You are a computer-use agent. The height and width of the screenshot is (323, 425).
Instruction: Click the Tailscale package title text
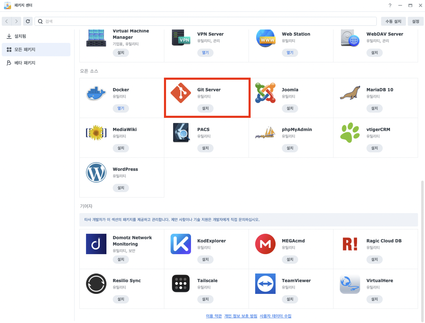[207, 281]
